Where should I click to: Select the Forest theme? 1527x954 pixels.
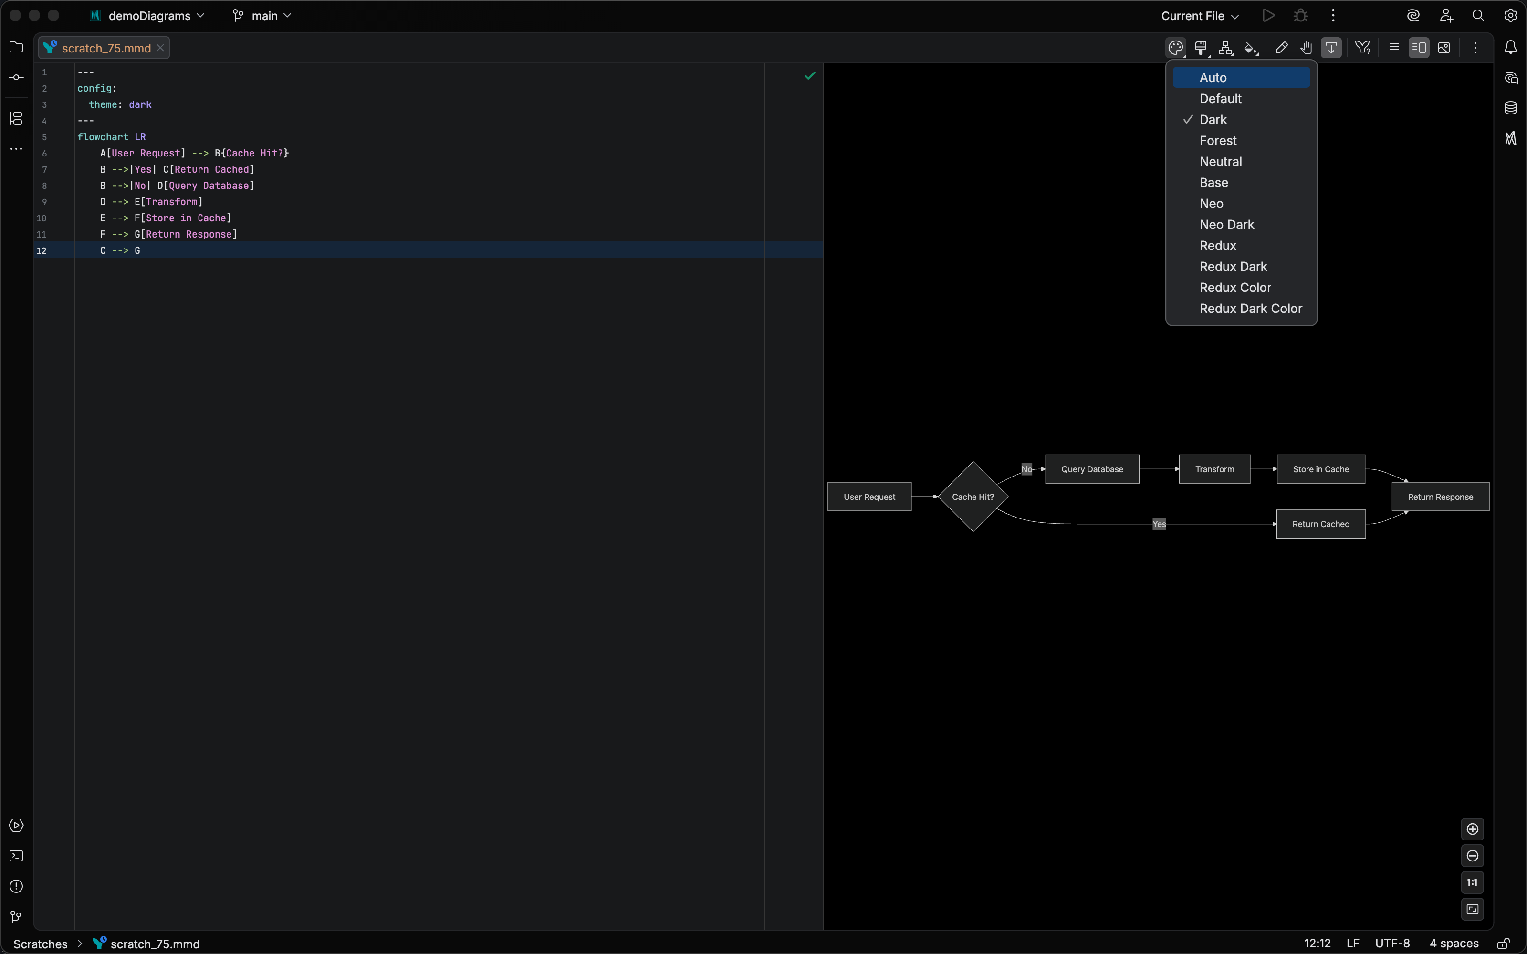(1216, 140)
